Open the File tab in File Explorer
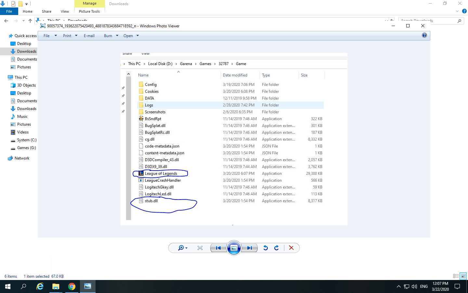Image resolution: width=468 pixels, height=293 pixels. 9,11
